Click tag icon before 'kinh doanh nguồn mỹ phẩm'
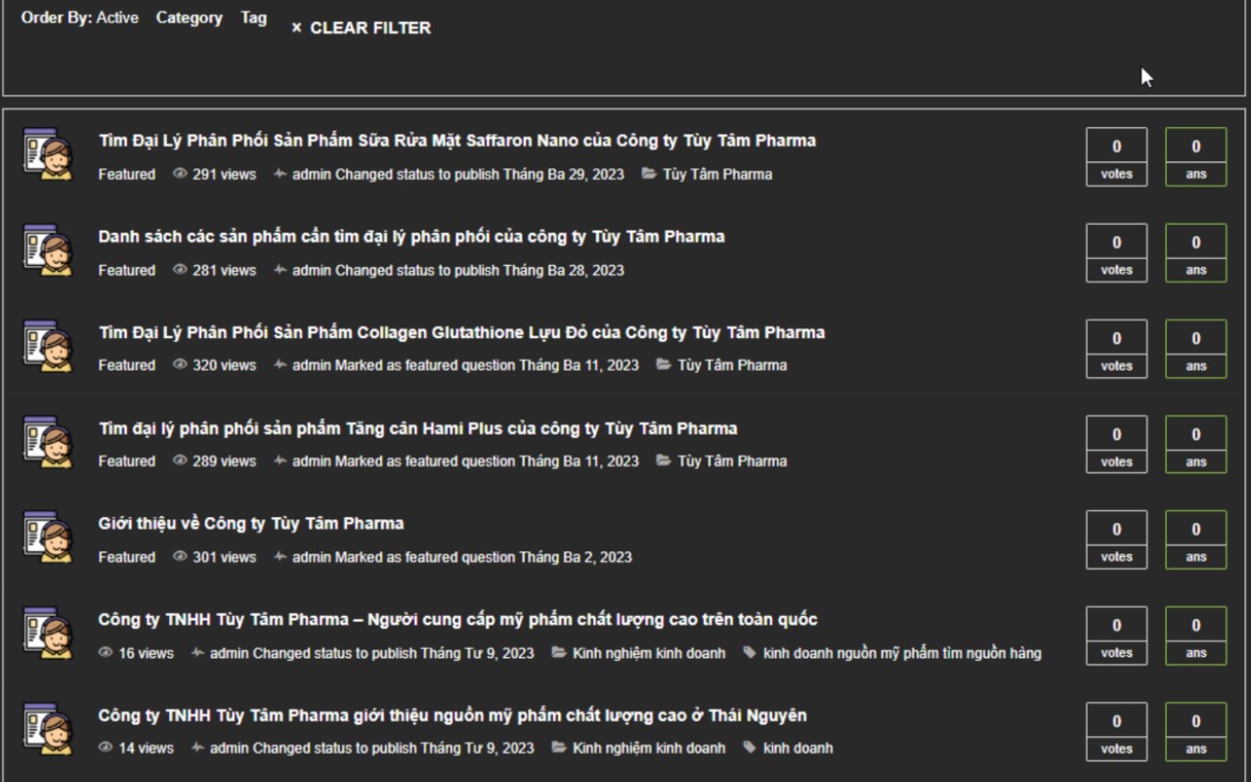1251x782 pixels. (750, 653)
